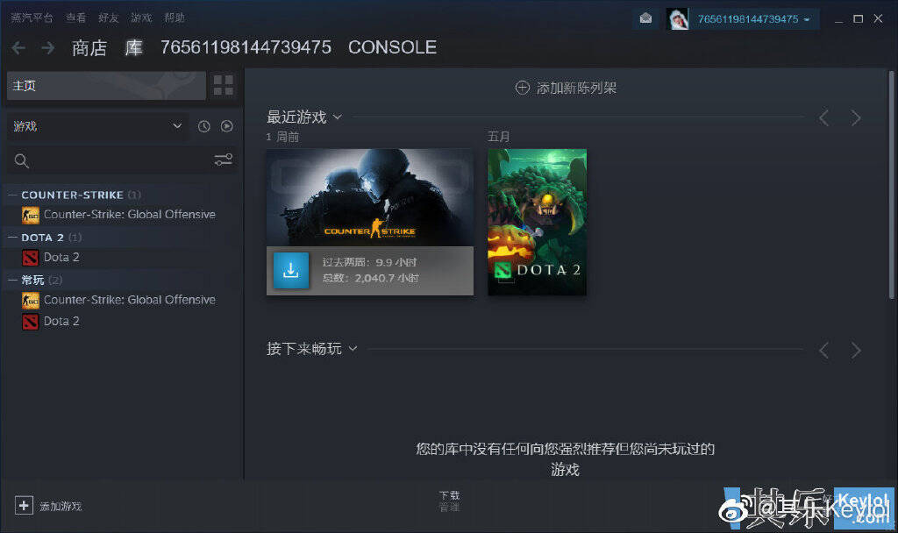Click 添加新陈列架 button

567,88
